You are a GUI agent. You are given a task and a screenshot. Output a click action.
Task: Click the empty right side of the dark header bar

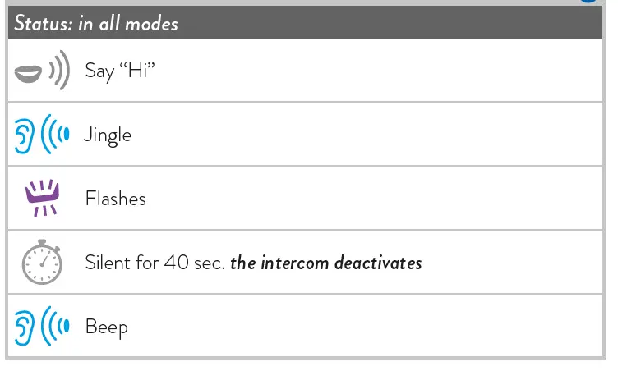point(452,23)
